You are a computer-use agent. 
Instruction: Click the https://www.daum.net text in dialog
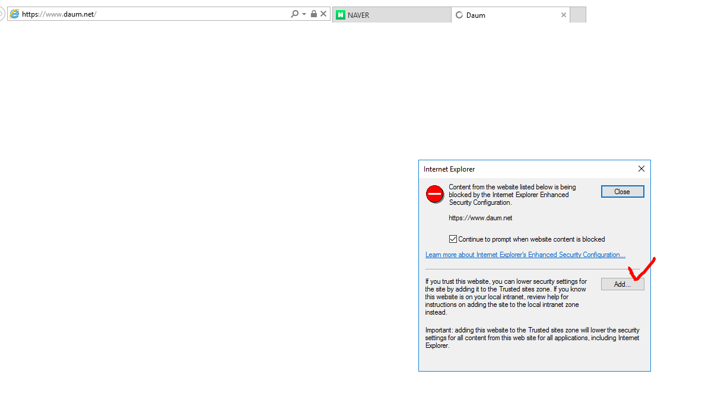(481, 218)
